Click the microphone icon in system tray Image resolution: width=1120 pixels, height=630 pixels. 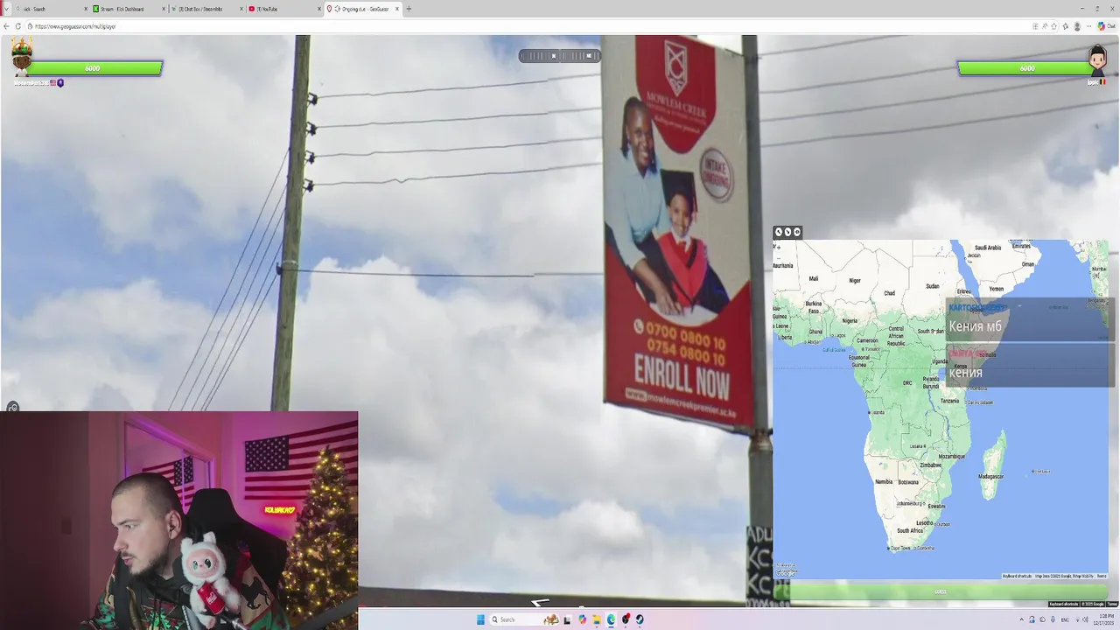(1053, 619)
